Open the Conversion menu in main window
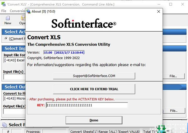The image size is (188, 133). (18, 11)
